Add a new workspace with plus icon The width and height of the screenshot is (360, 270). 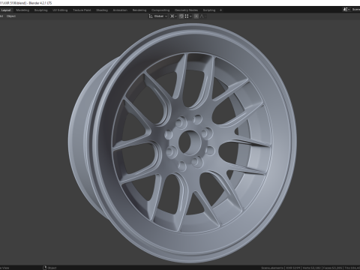(220, 10)
